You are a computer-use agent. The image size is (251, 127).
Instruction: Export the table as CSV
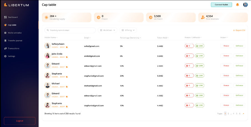(239, 30)
